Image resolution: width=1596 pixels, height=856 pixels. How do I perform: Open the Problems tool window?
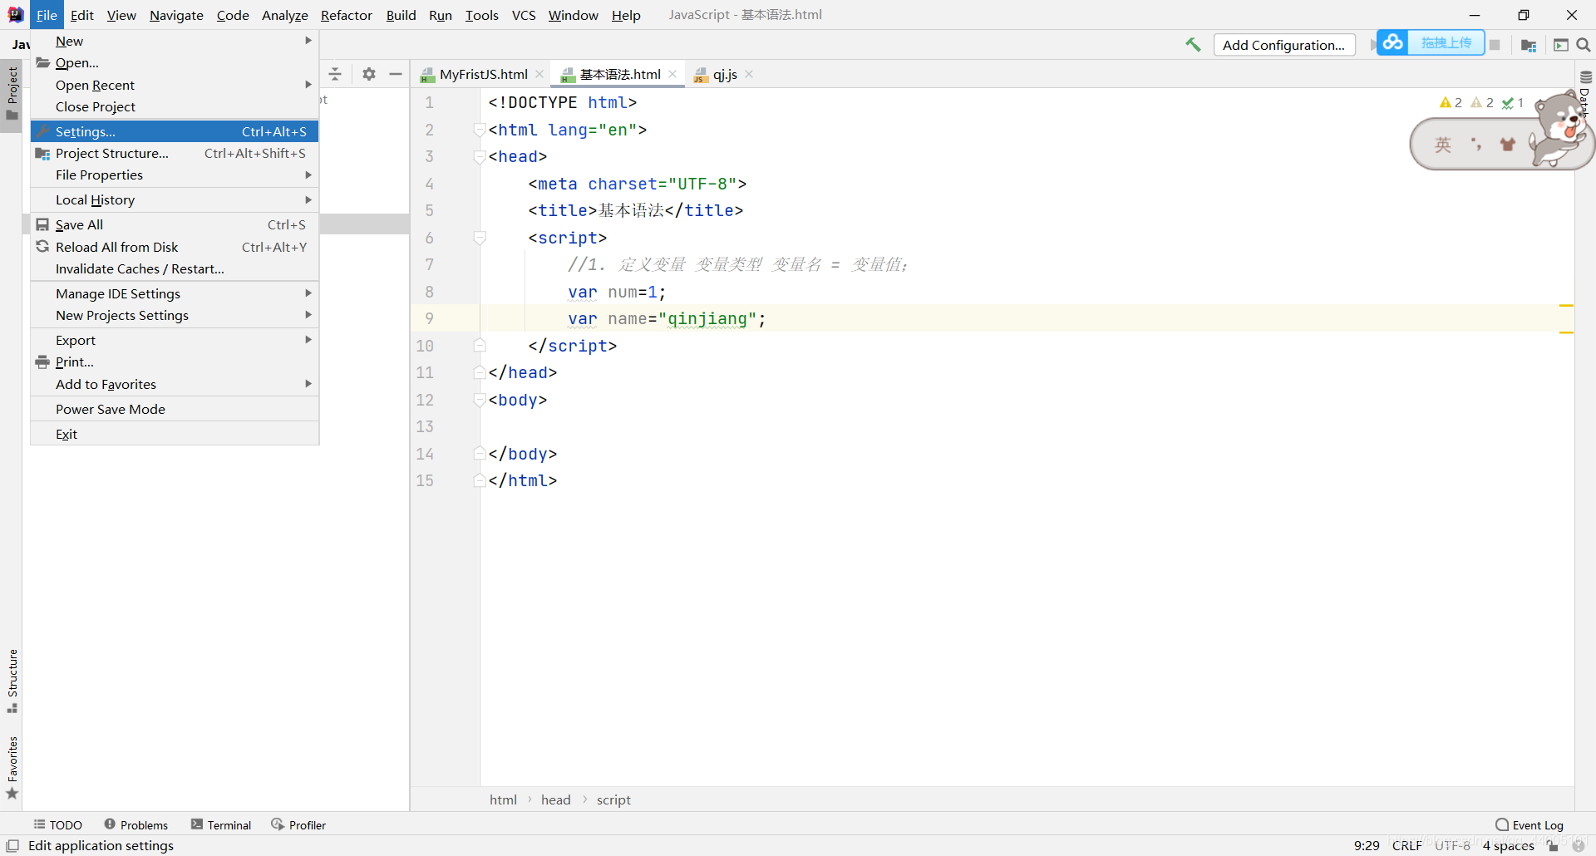136,824
